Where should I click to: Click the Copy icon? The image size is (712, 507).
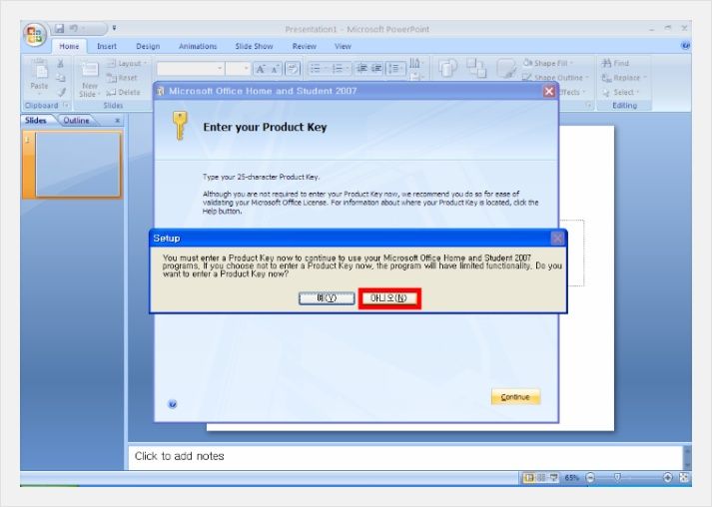coord(60,78)
